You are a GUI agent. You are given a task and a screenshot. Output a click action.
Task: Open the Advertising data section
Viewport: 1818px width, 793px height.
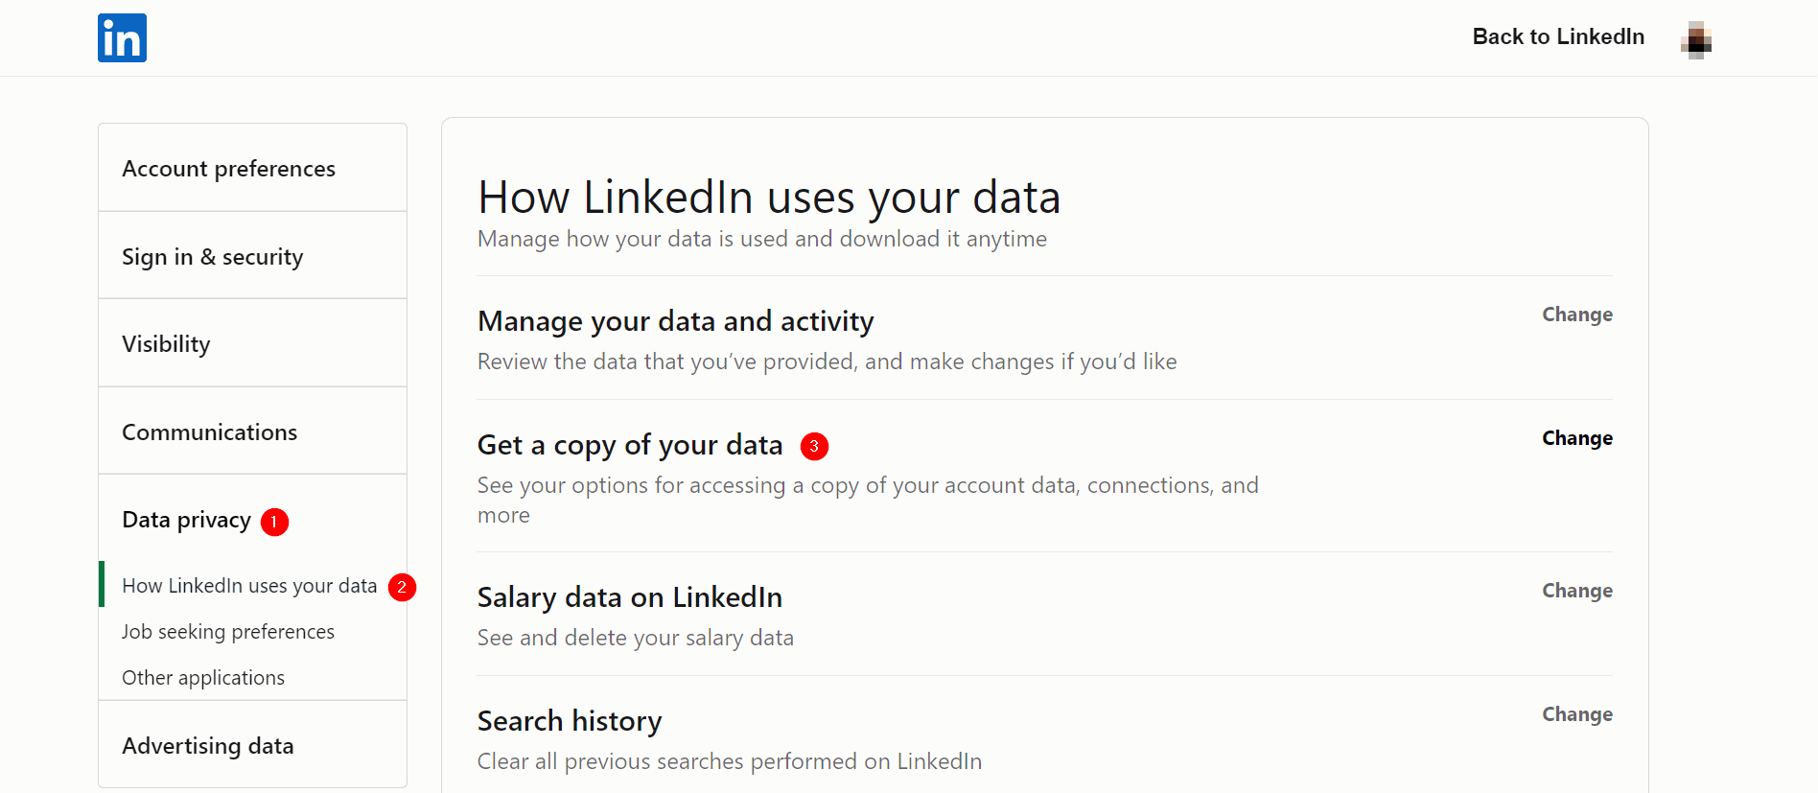pos(207,745)
